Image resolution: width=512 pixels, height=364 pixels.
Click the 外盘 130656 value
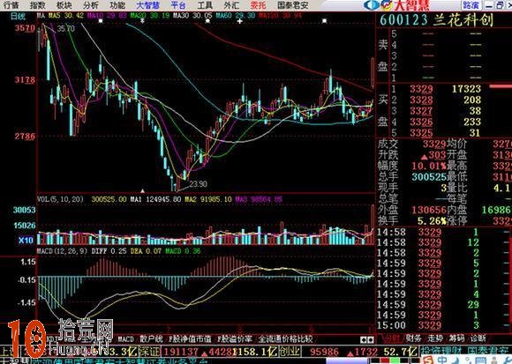pos(429,210)
